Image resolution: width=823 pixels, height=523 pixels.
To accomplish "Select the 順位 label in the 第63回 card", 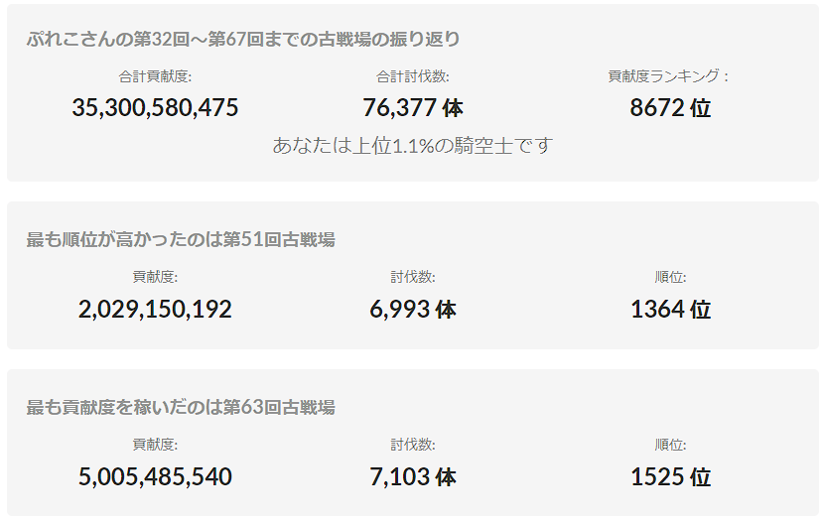I will (670, 446).
